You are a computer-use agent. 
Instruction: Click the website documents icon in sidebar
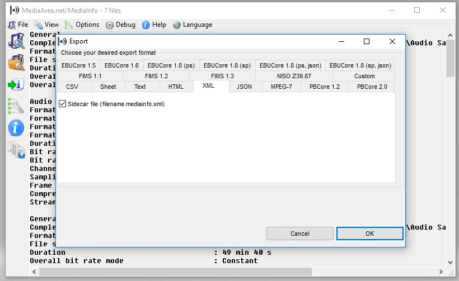point(16,150)
